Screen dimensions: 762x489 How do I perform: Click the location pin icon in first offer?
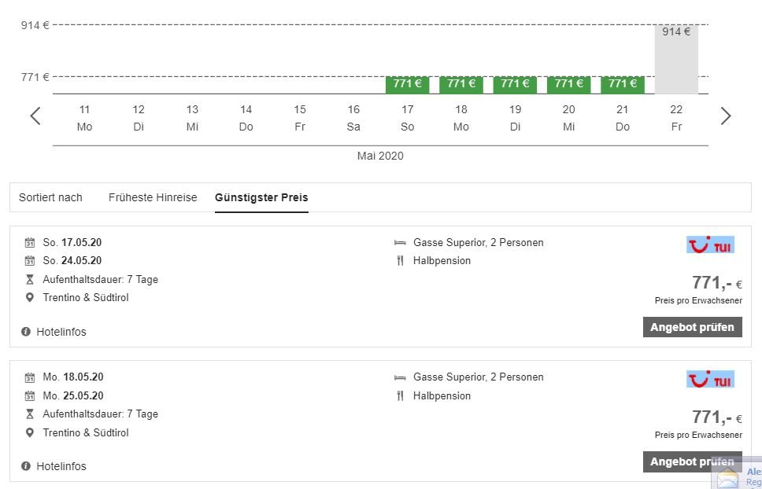click(x=30, y=297)
